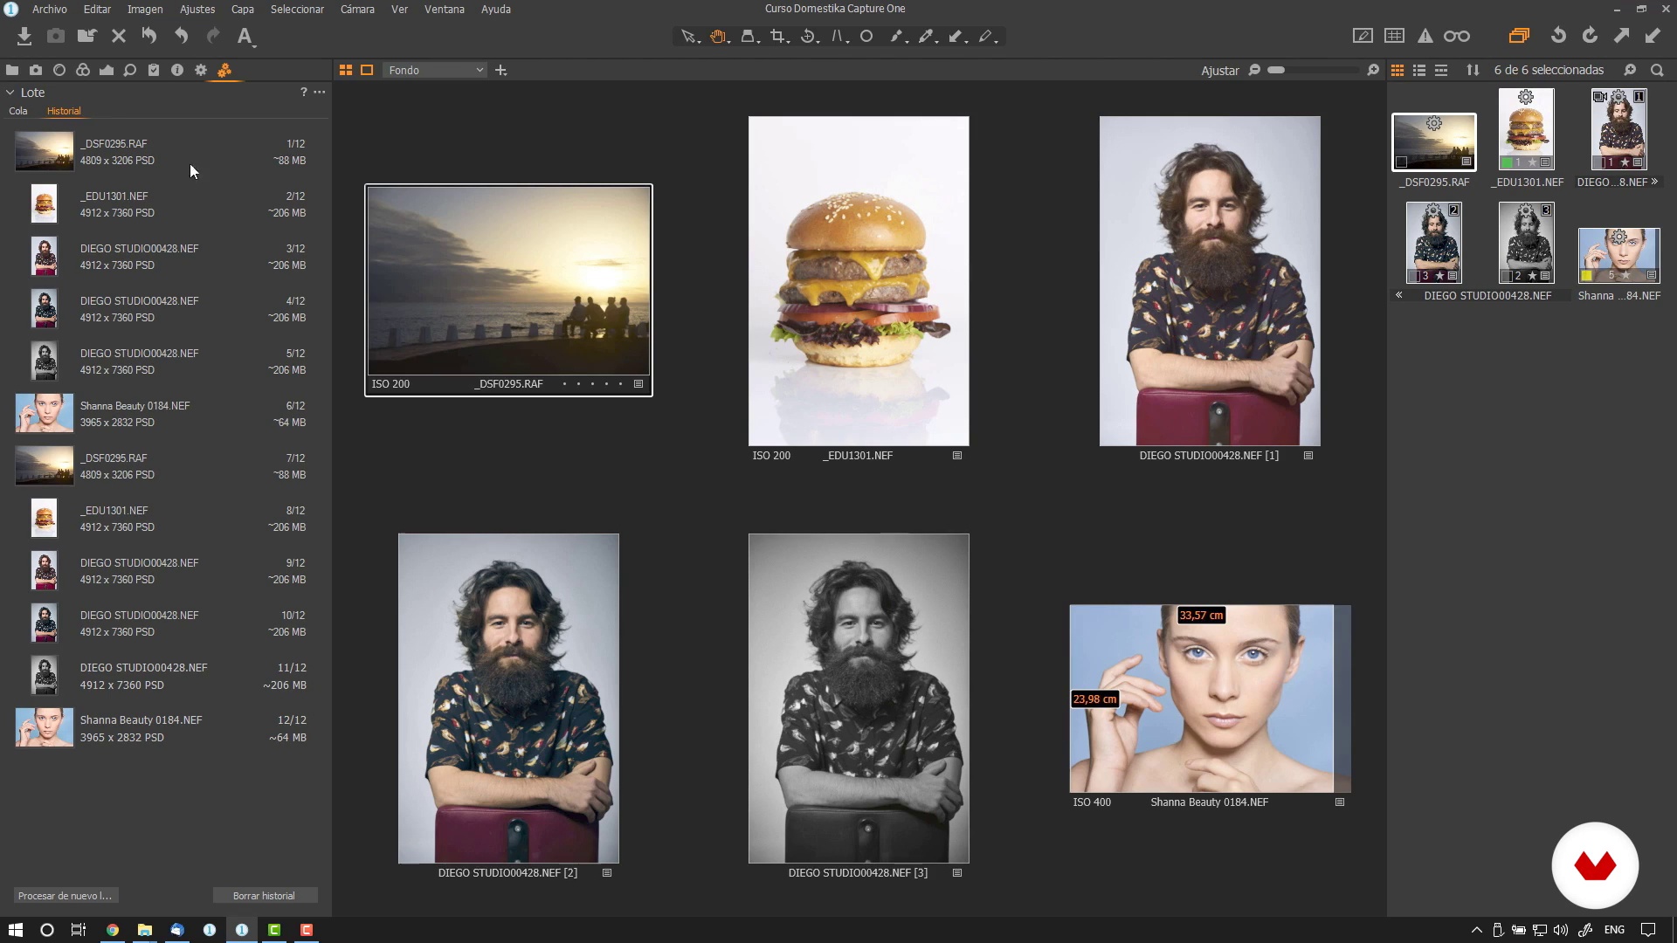Click the Undo arrow icon
The image size is (1677, 943).
[181, 36]
